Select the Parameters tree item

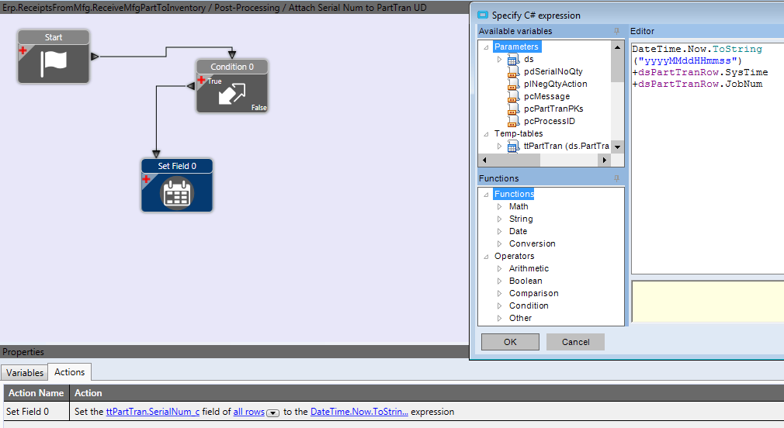pos(516,47)
